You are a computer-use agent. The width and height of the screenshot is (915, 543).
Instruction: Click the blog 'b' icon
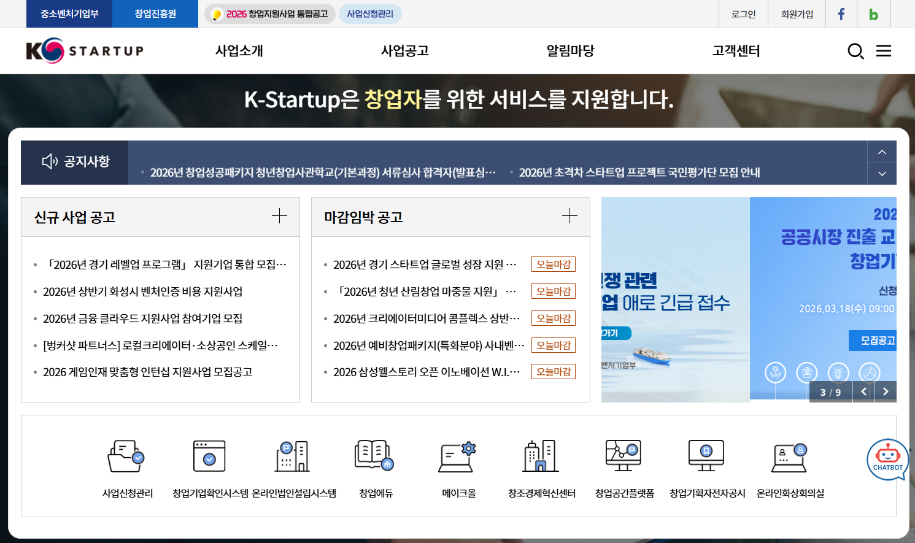(873, 13)
